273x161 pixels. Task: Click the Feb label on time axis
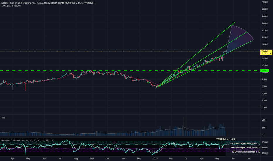[x=171, y=159]
